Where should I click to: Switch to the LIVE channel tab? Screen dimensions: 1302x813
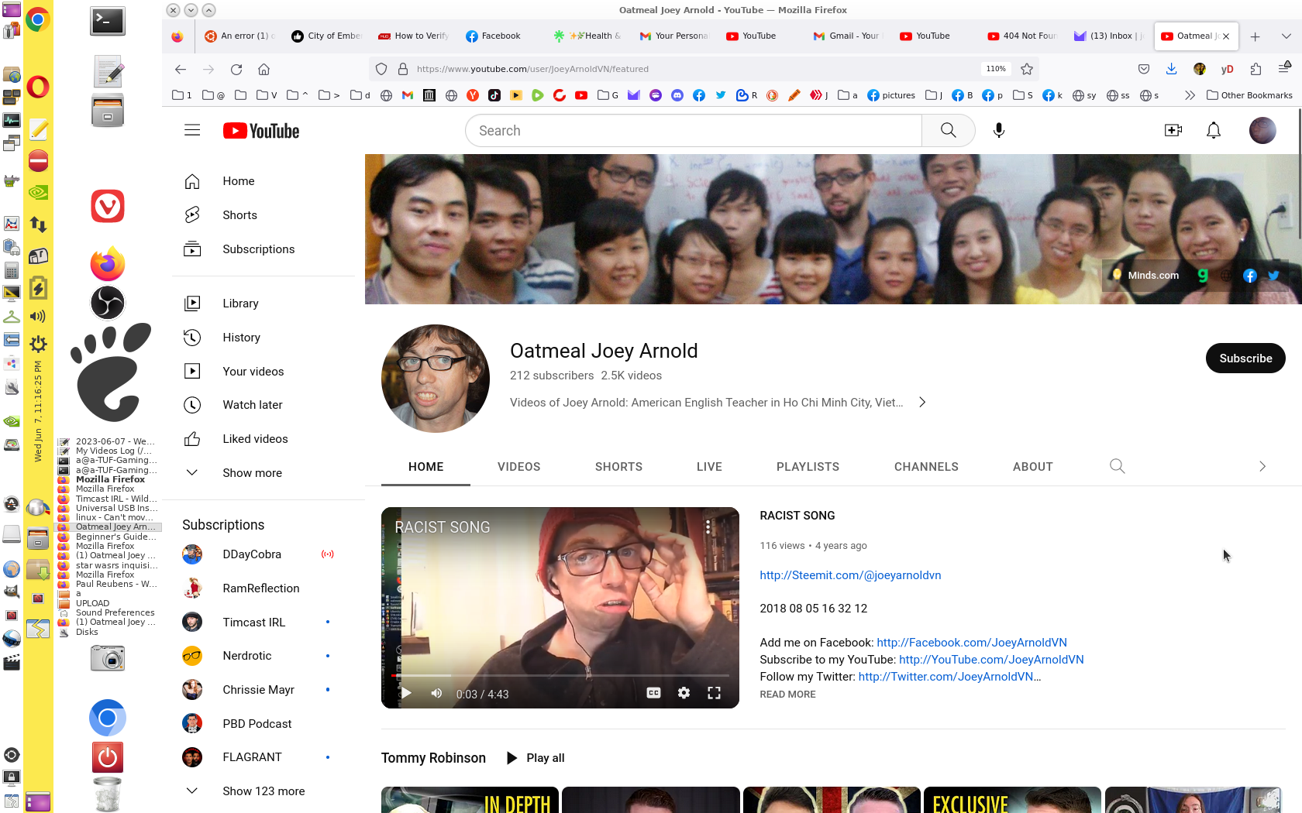tap(709, 467)
